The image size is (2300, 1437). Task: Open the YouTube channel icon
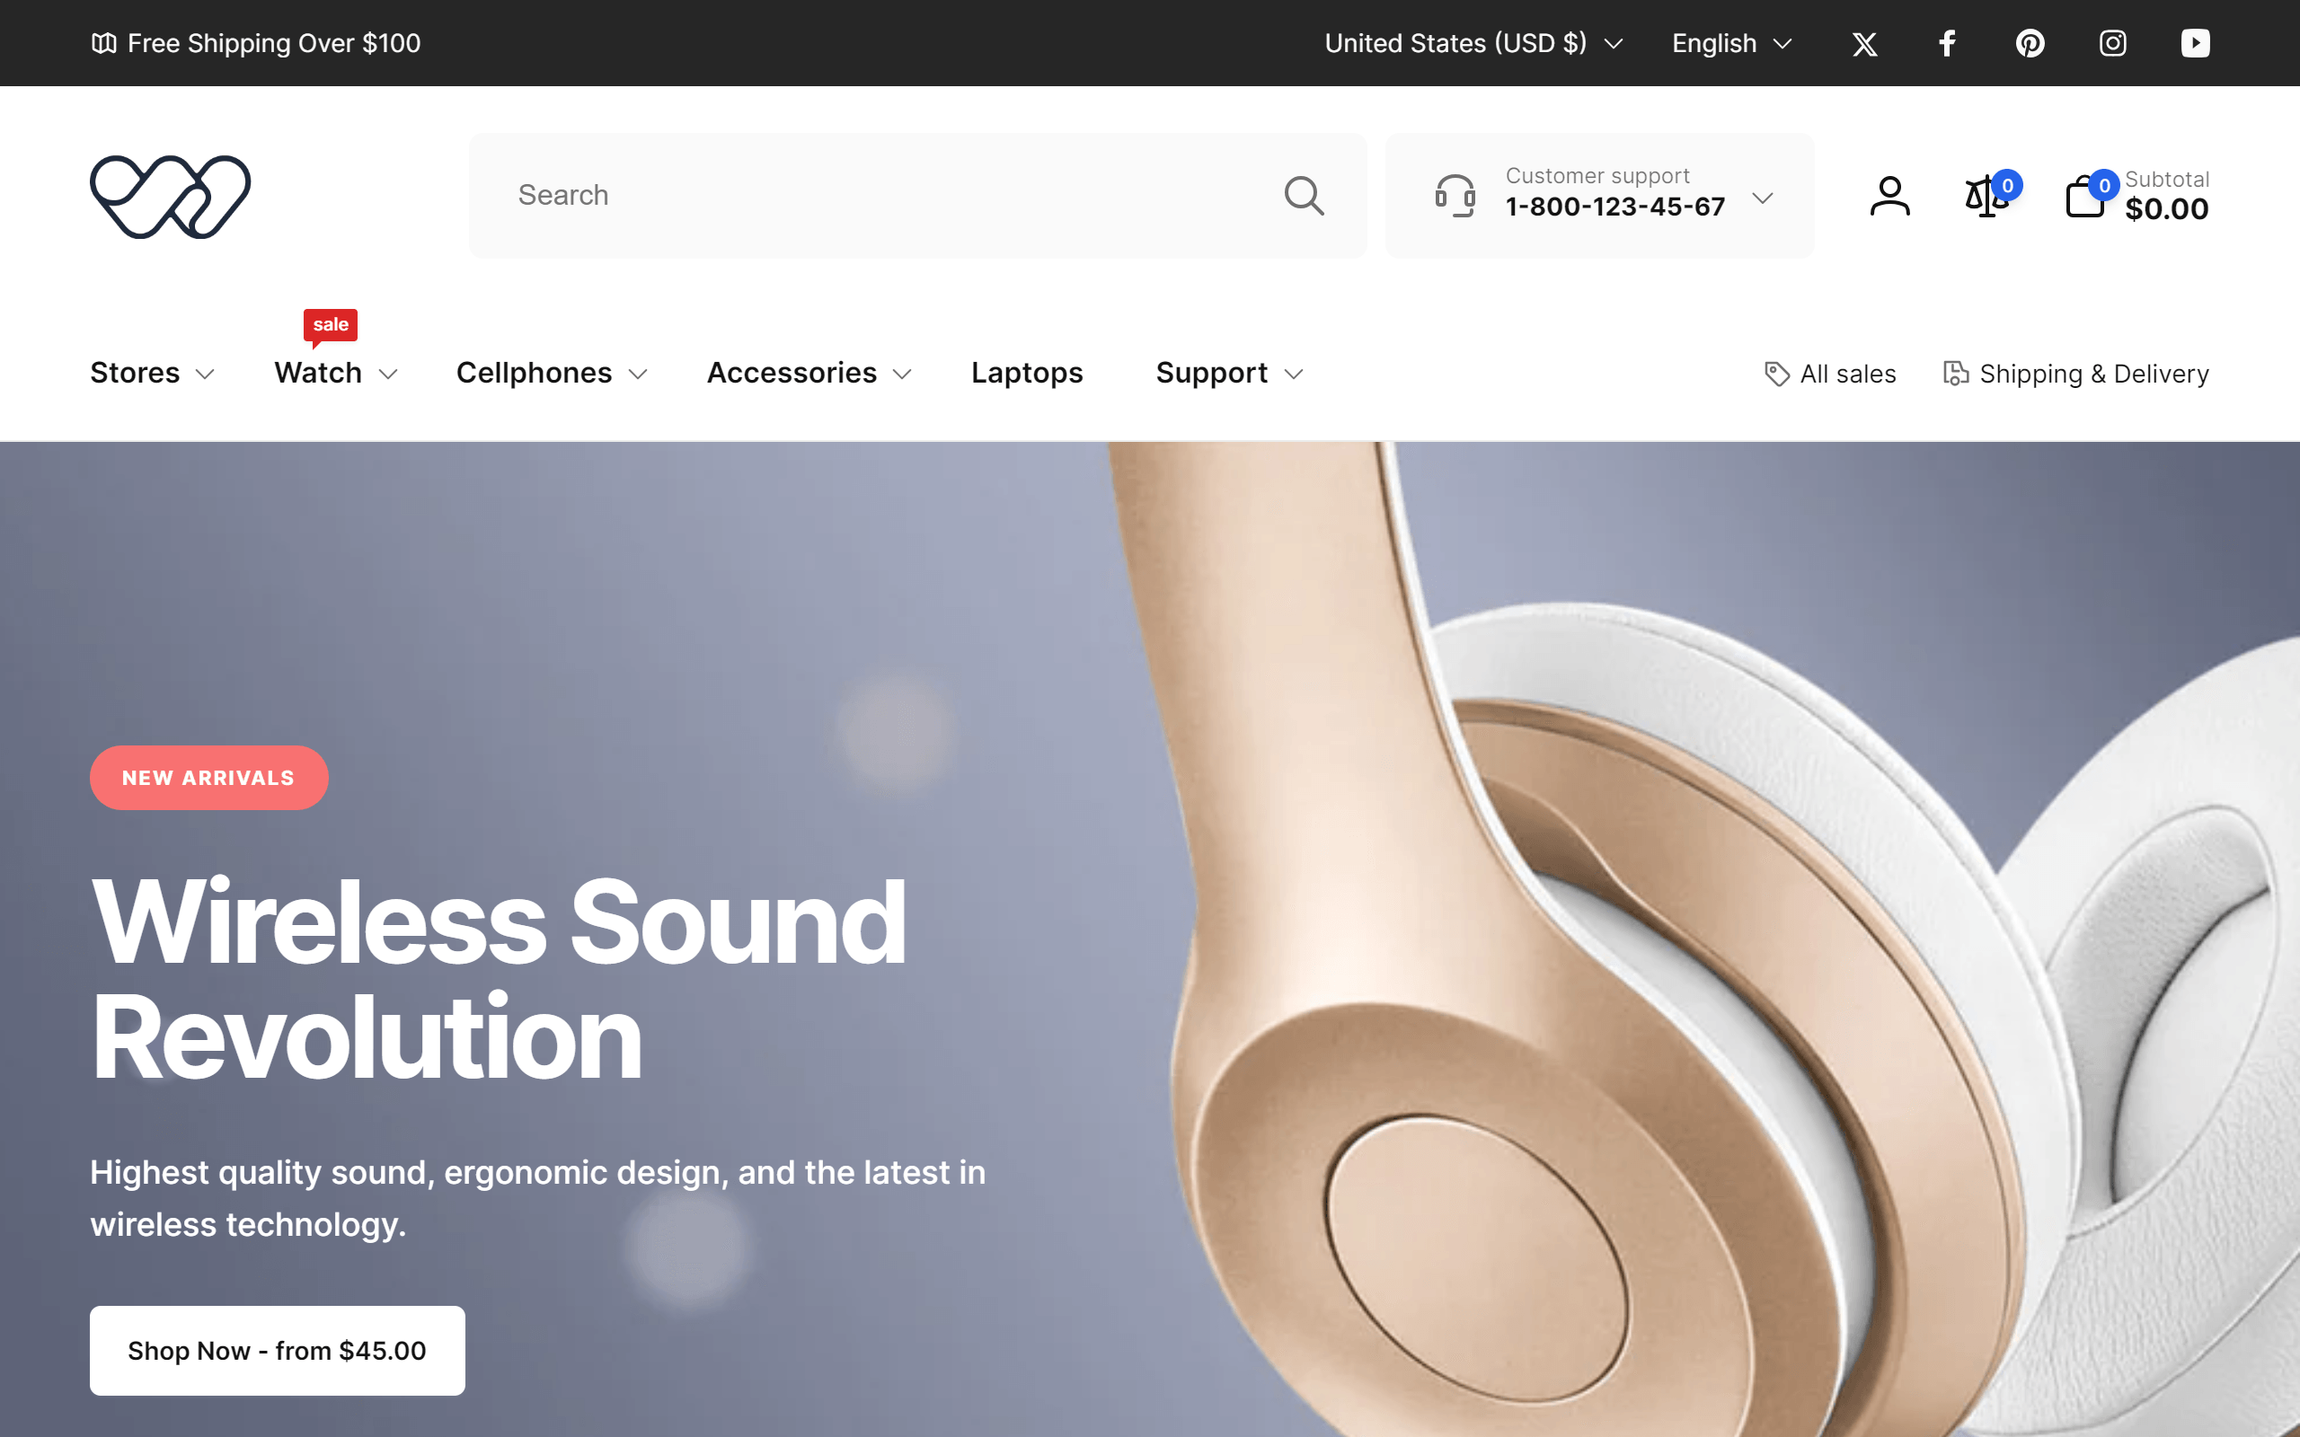[2195, 44]
